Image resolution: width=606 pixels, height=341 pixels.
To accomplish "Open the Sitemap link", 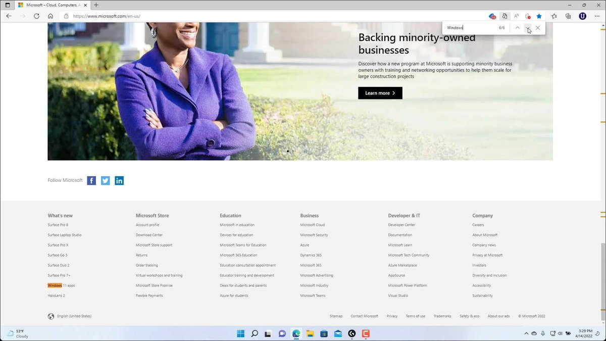I will tap(336, 316).
